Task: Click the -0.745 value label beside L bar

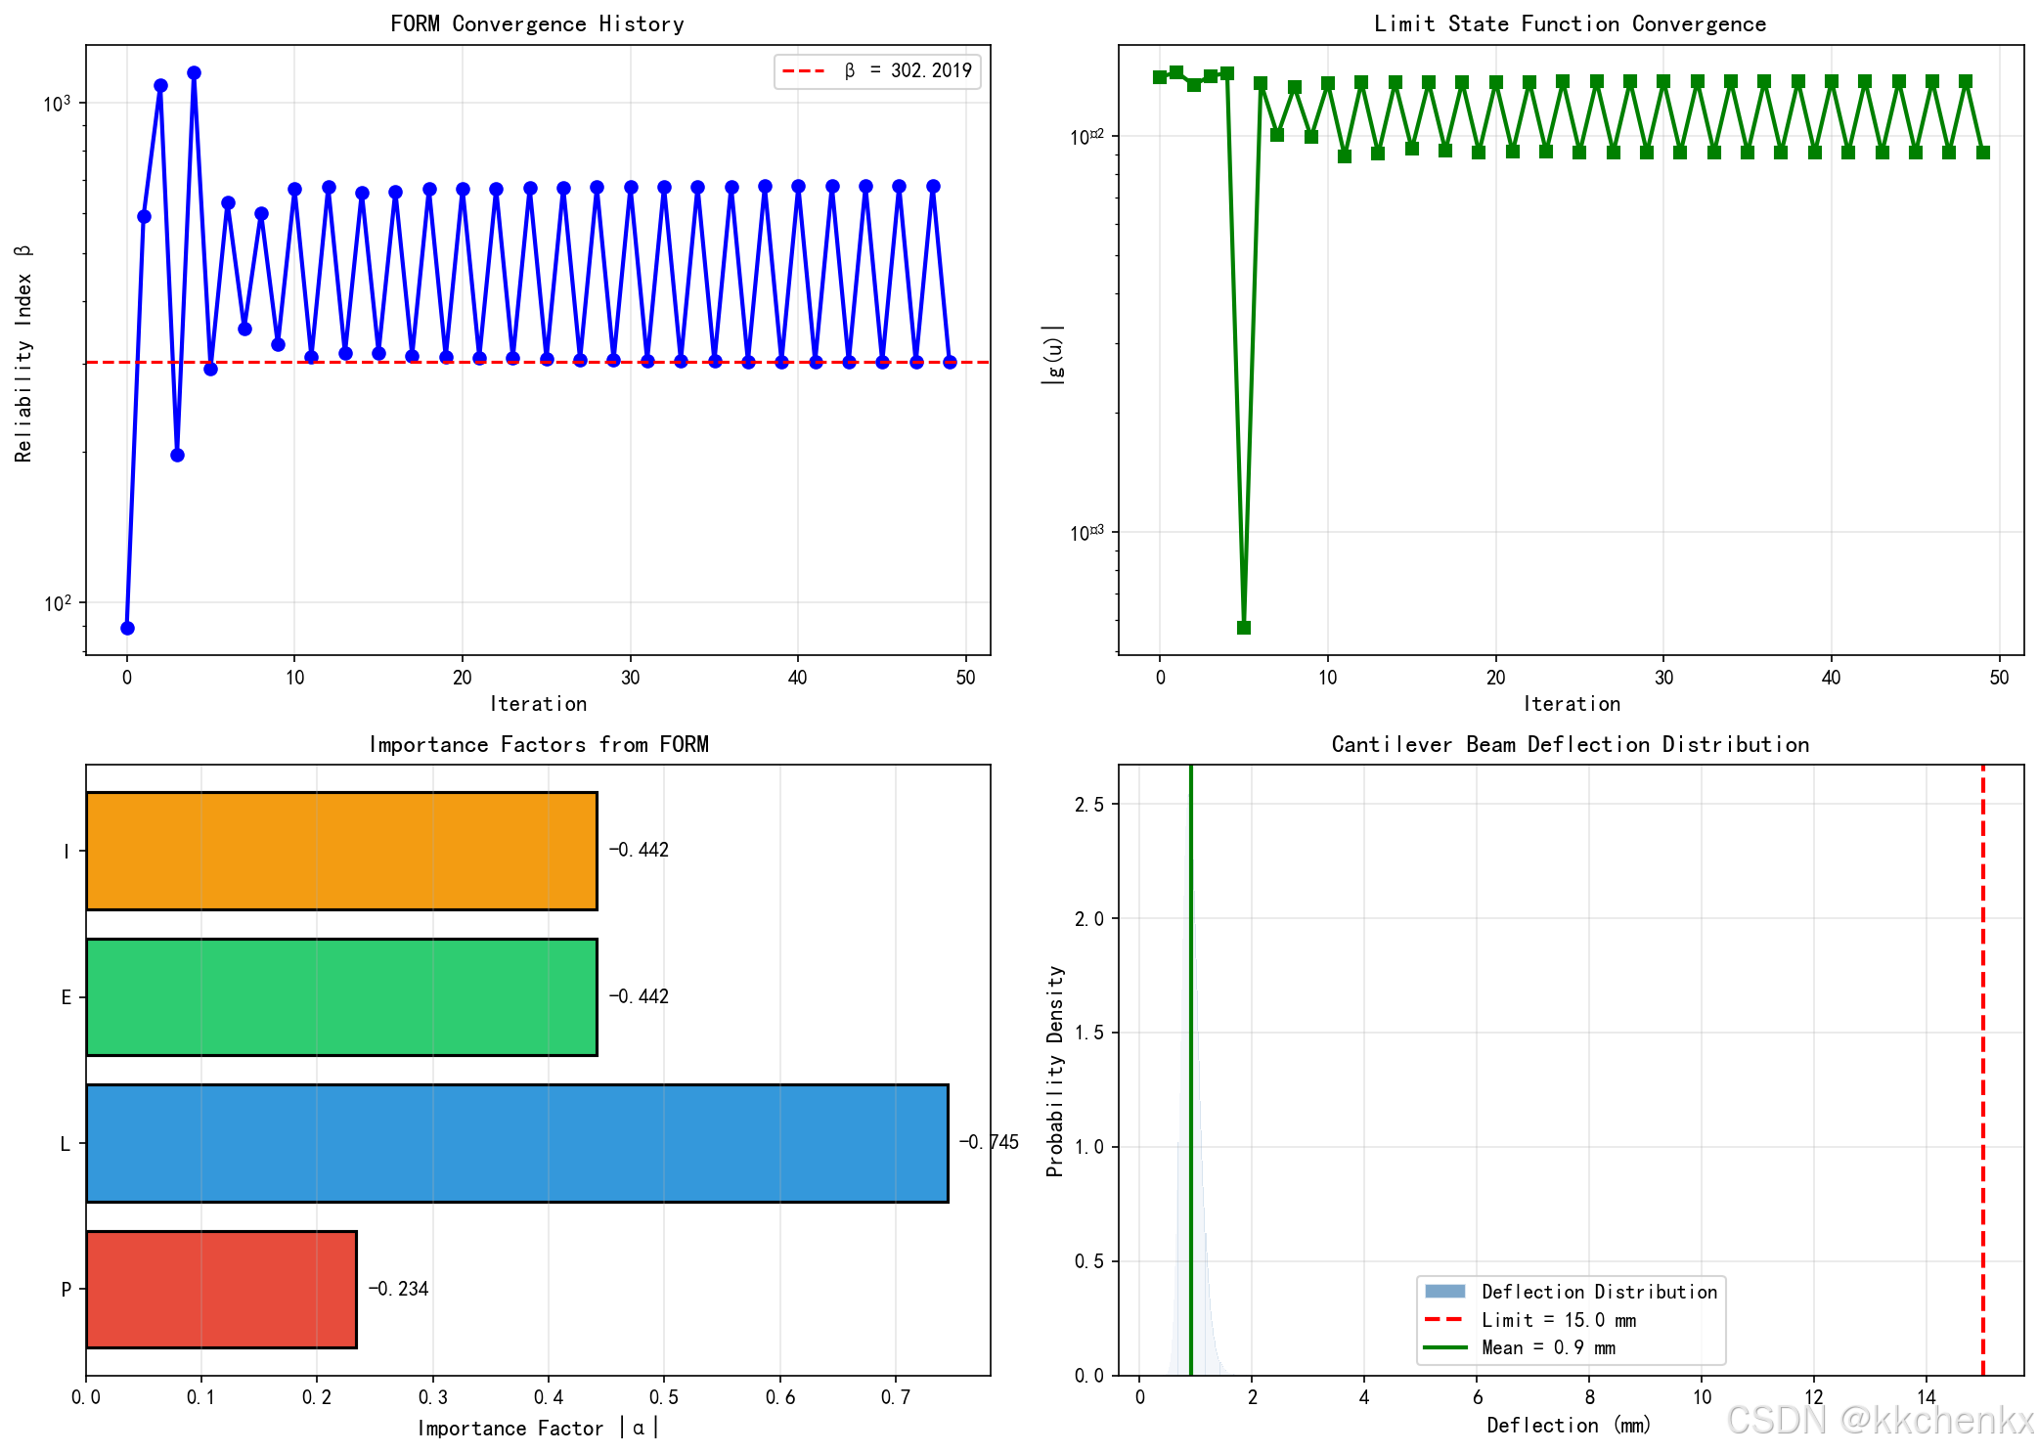Action: tap(989, 1142)
